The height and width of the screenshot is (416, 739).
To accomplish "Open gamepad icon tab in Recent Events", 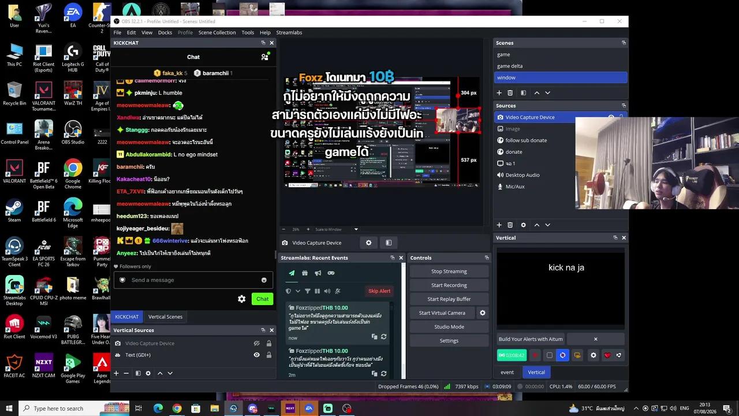I will click(331, 273).
